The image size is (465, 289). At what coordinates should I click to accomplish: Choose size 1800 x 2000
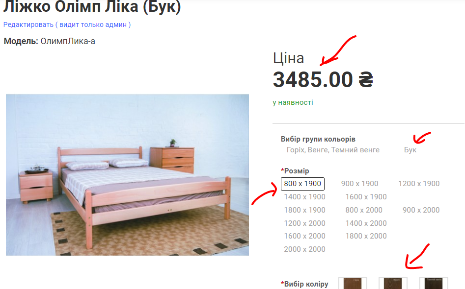click(x=366, y=236)
